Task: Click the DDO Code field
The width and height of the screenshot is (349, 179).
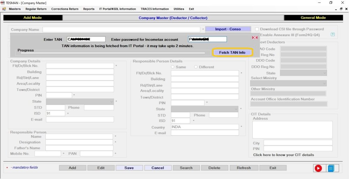Action: pos(304,60)
